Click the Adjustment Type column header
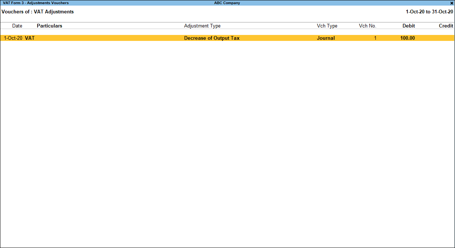 202,26
